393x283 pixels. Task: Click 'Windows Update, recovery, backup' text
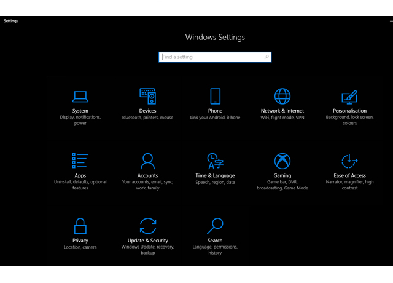(148, 250)
